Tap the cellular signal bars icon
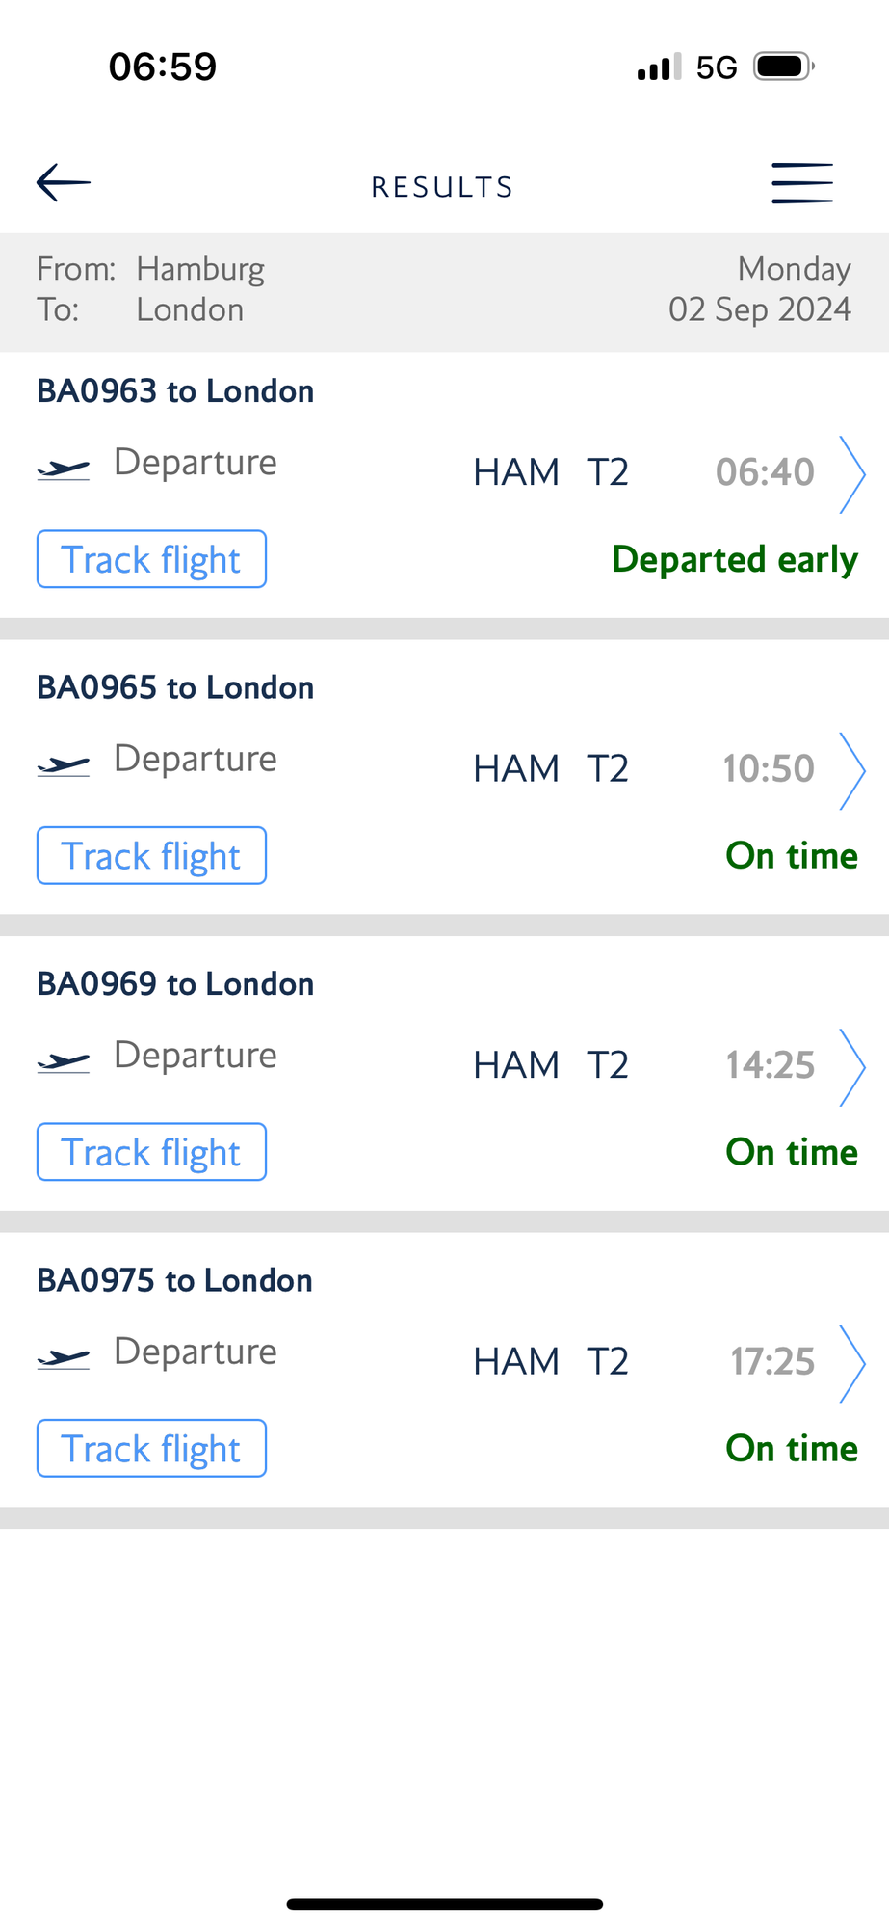 [660, 67]
